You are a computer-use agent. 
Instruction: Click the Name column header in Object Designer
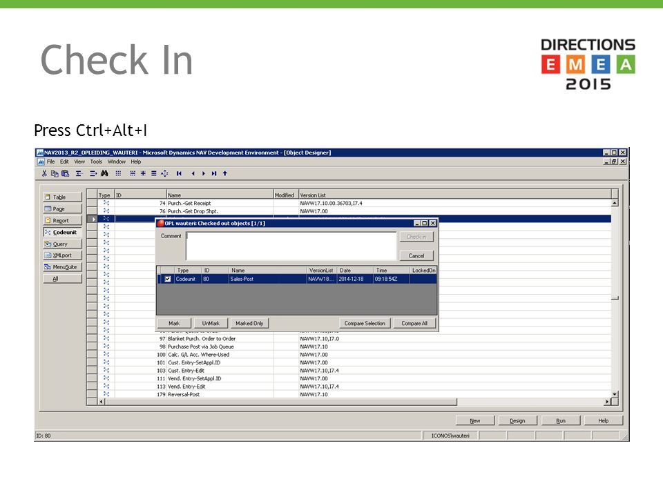coord(220,195)
